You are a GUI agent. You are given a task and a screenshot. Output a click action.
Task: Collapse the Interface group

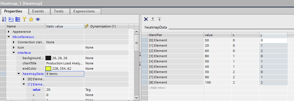(x=14, y=53)
